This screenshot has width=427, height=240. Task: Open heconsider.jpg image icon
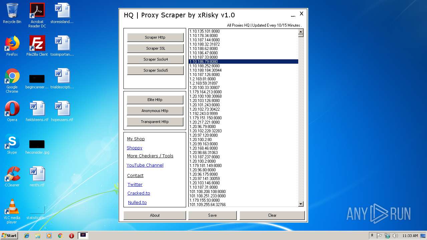(x=37, y=147)
